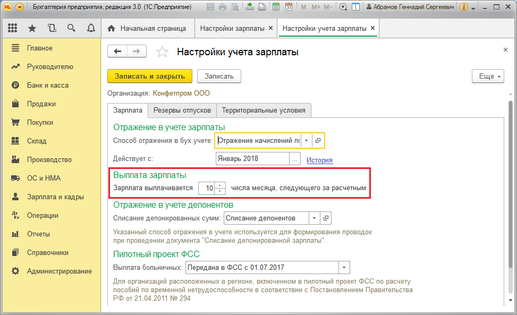Click Конфетпром ООО organization link
Image resolution: width=517 pixels, height=315 pixels.
tap(181, 93)
